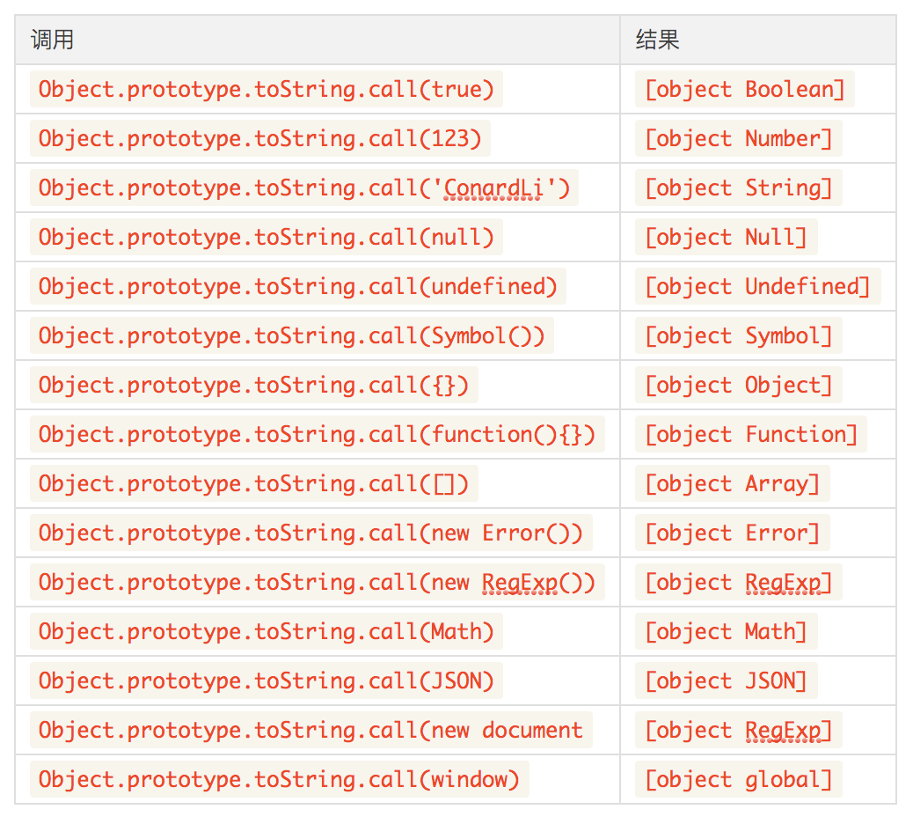Click the [object Undefined] result

coord(757,286)
